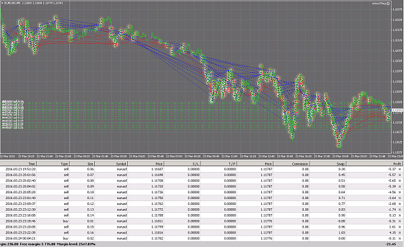Click the size value 0.06 cell
Screen dimensions: 404x247
(90, 169)
